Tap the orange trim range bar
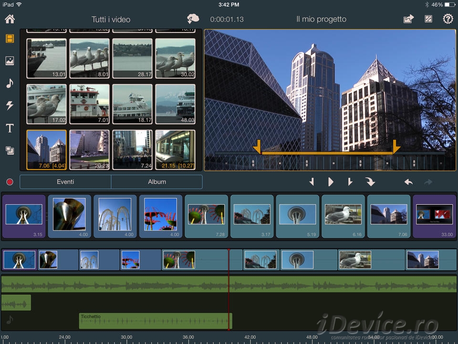This screenshot has height=344, width=458. (x=327, y=153)
